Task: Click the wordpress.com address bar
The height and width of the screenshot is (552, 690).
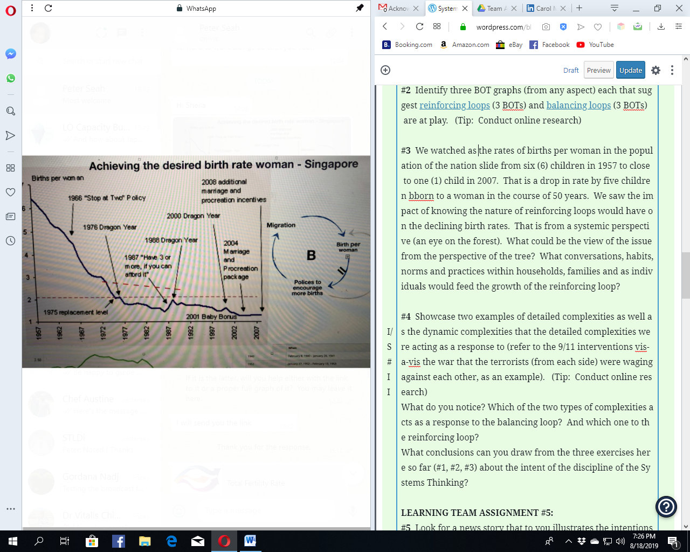Action: (x=503, y=27)
